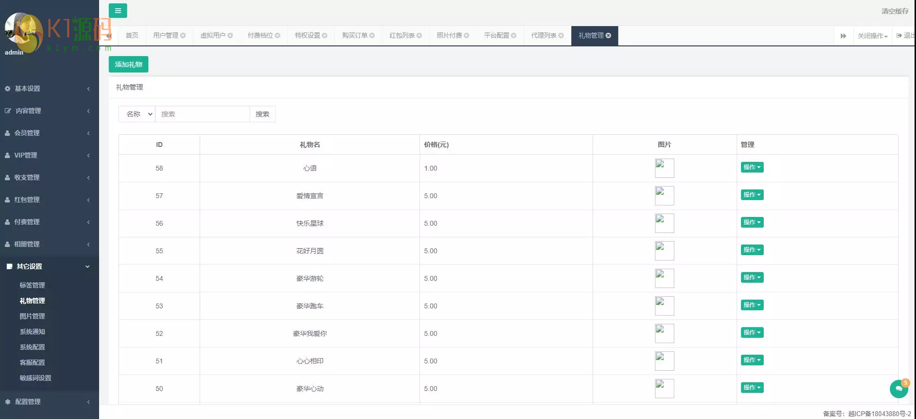Close the 平台配置 tab using its x icon
Viewport: 916px width, 419px height.
coord(514,35)
